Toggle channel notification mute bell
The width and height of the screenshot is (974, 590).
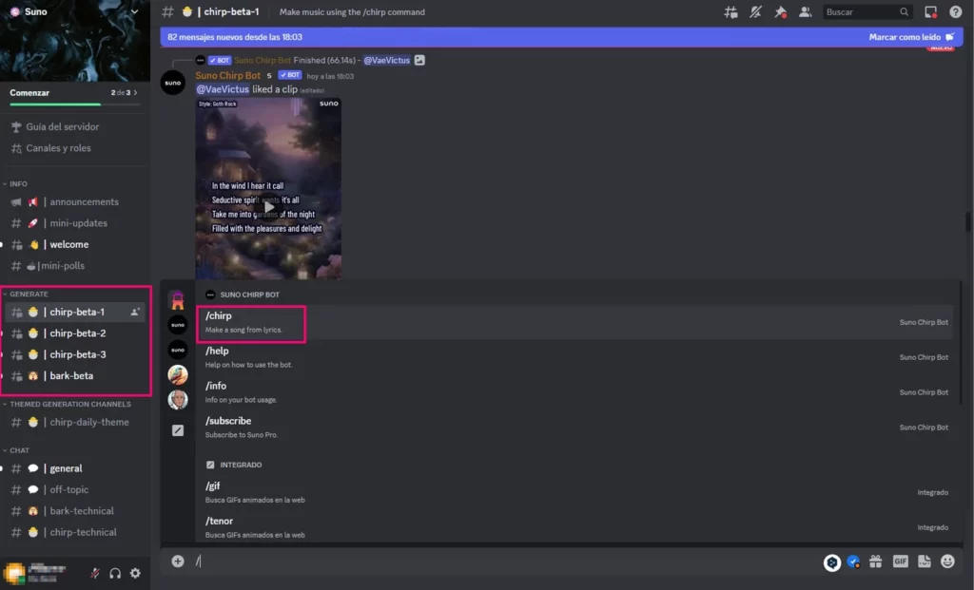[755, 11]
